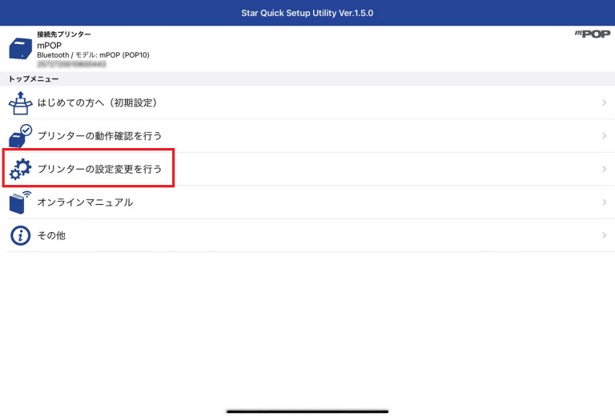Open その他 menu row

307,235
